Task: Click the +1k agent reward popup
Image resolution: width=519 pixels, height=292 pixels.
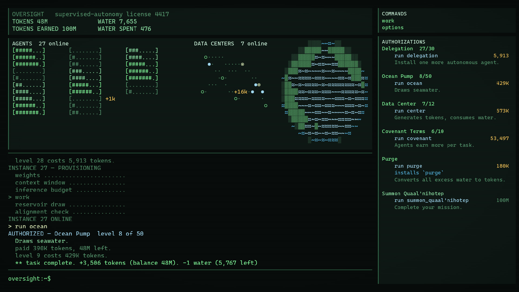Action: click(x=110, y=99)
